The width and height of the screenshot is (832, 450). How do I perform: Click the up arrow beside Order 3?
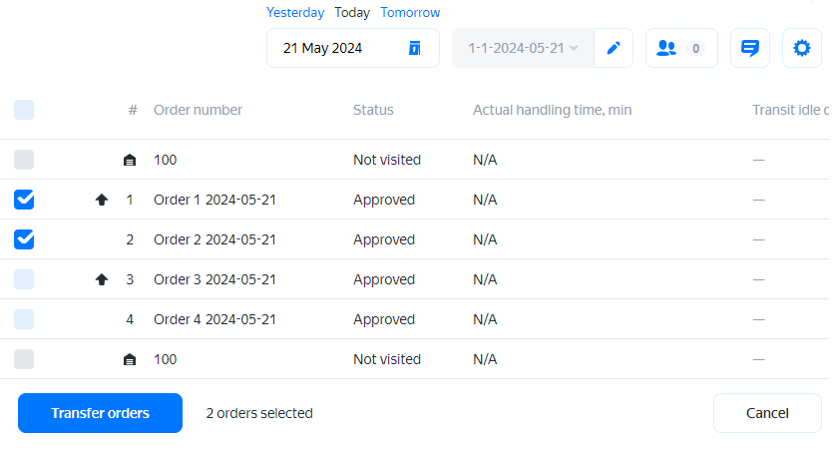101,279
